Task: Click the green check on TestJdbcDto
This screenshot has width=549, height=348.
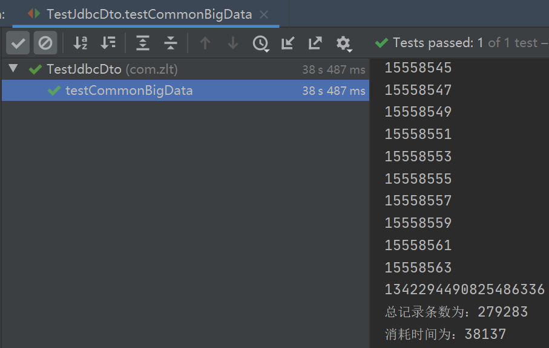Action: (35, 69)
